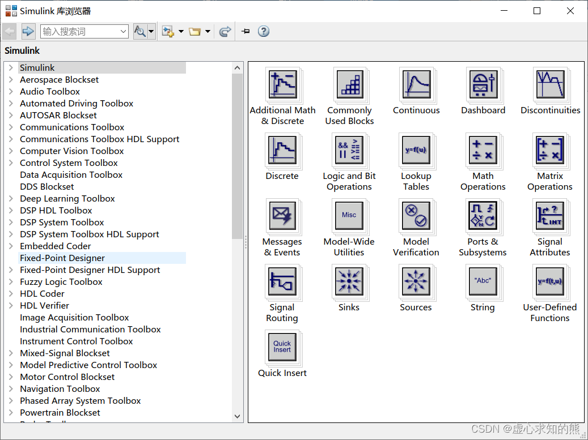Expand the Audio Toolbox node
Screen dimensions: 588x440
click(x=11, y=91)
